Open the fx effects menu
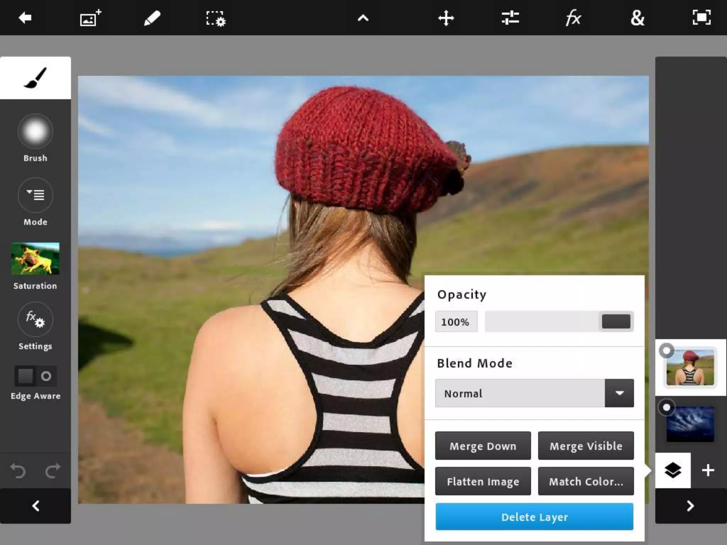Image resolution: width=727 pixels, height=545 pixels. coord(573,18)
